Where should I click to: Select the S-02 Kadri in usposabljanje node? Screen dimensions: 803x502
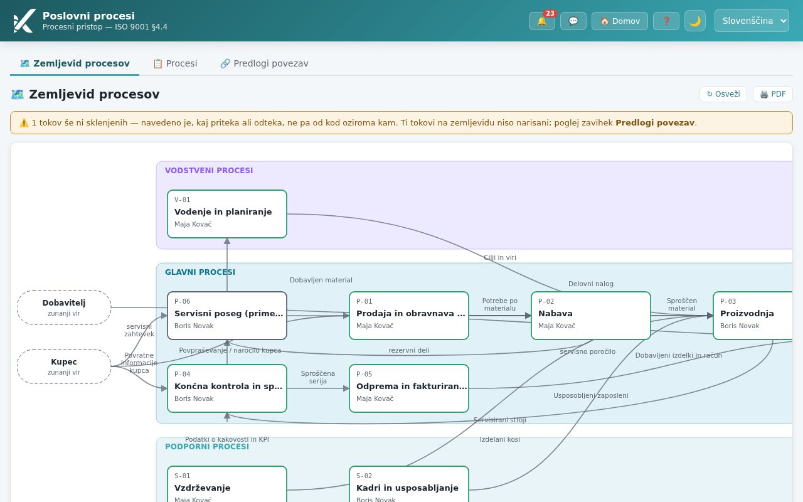click(409, 484)
